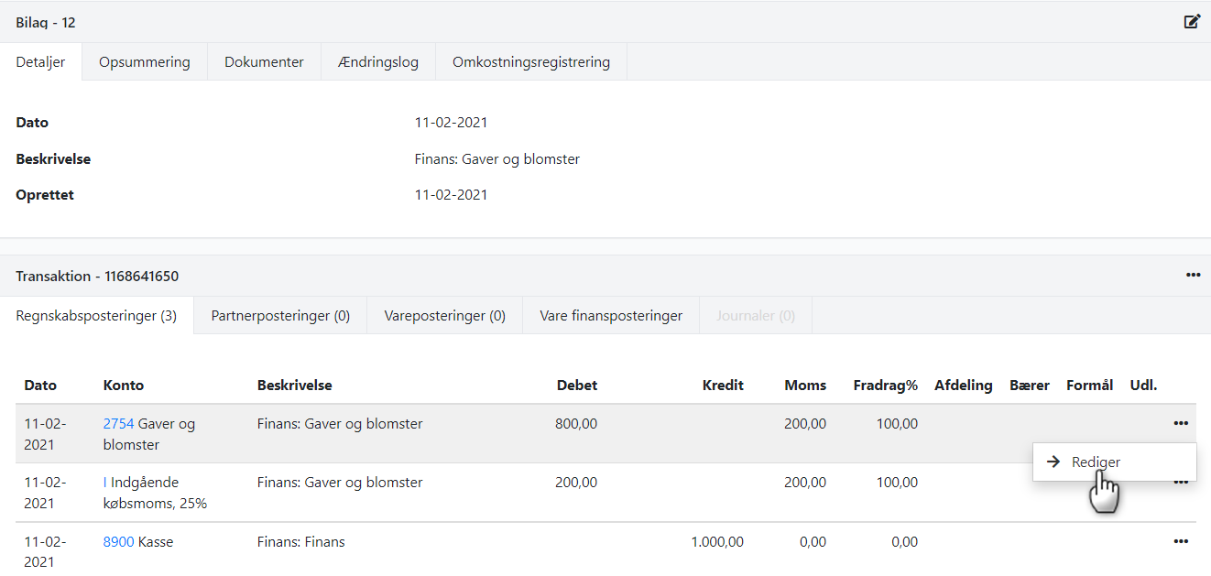1211x576 pixels.
Task: Switch to the Opsummering tab
Action: [145, 62]
